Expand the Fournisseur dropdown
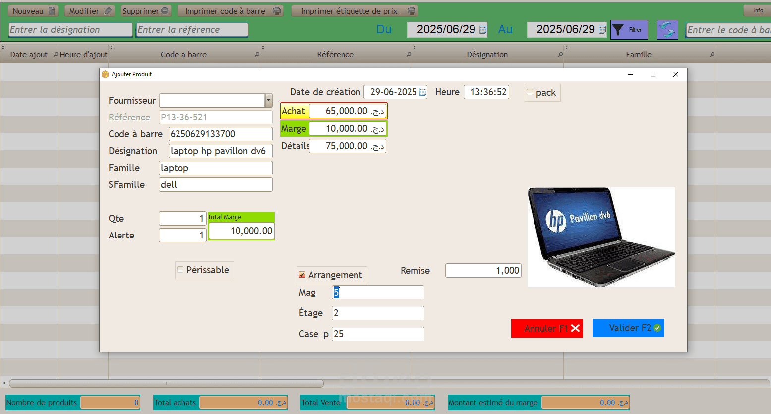 pyautogui.click(x=268, y=100)
